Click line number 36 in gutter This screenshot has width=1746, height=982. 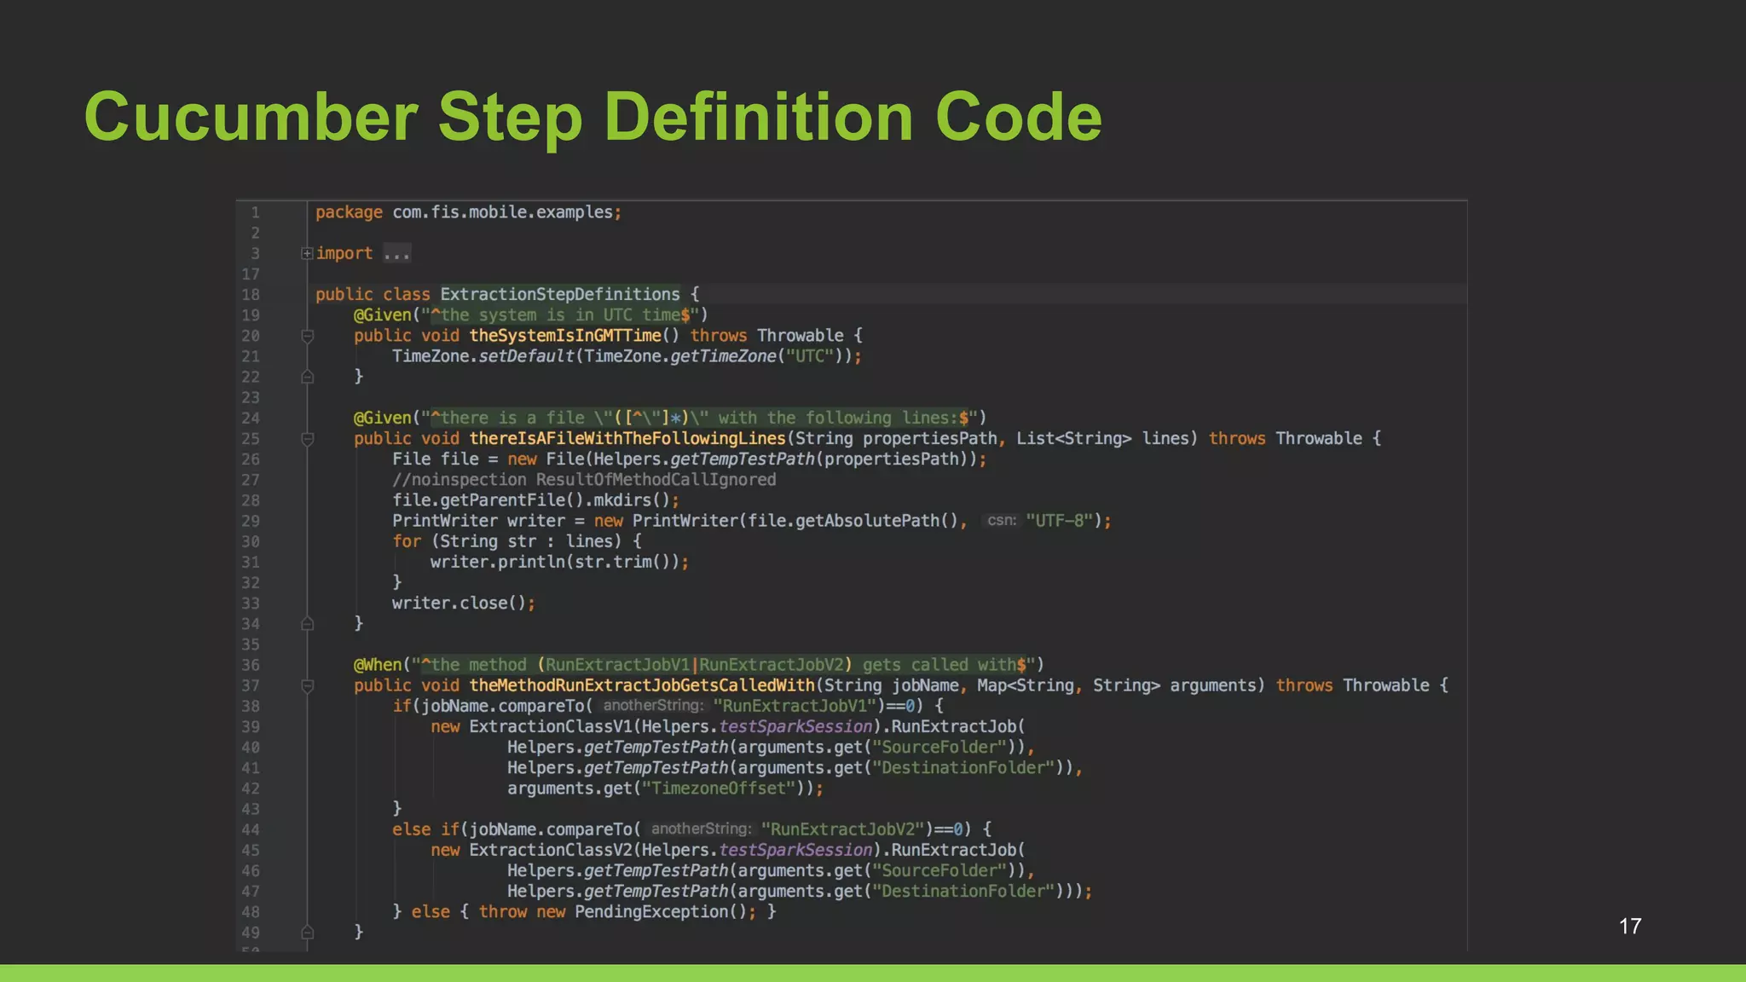click(x=250, y=665)
